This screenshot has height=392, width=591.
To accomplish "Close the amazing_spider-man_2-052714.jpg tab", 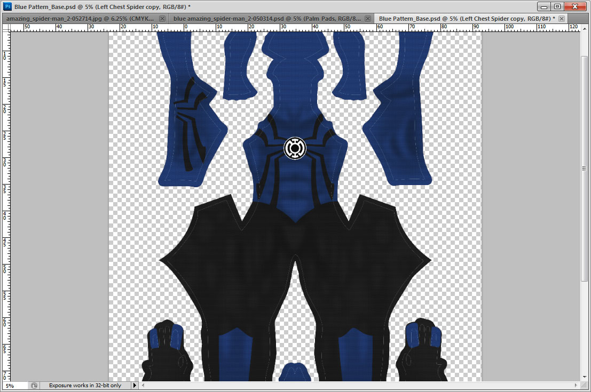I will click(x=162, y=19).
